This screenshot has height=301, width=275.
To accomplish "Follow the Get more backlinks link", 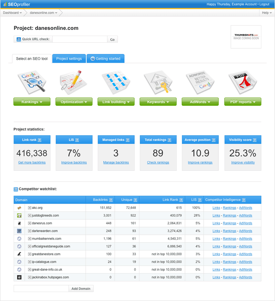I will coord(32,162).
